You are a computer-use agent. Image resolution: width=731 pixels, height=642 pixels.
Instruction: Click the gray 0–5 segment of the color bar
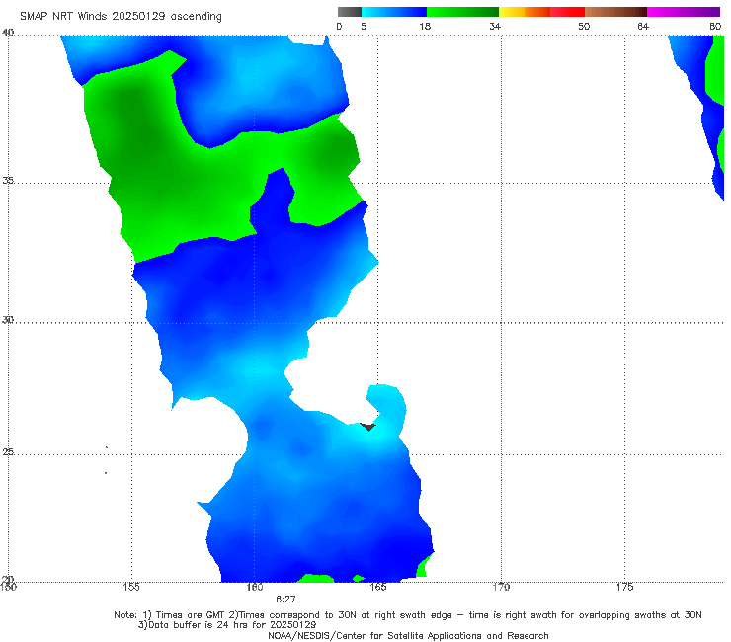[350, 12]
